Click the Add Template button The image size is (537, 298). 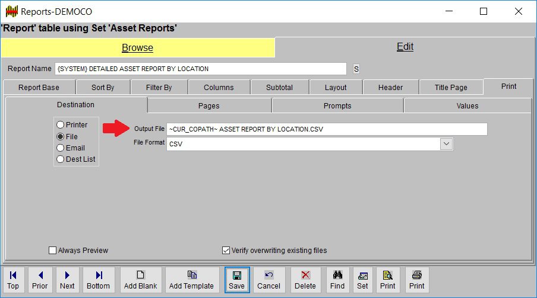pyautogui.click(x=191, y=280)
